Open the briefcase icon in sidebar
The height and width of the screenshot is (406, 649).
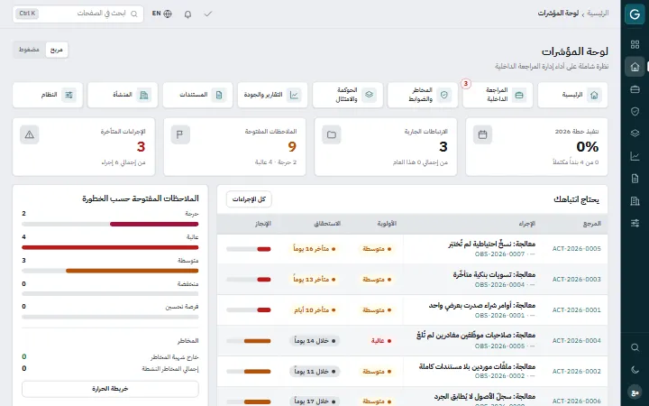click(x=635, y=89)
